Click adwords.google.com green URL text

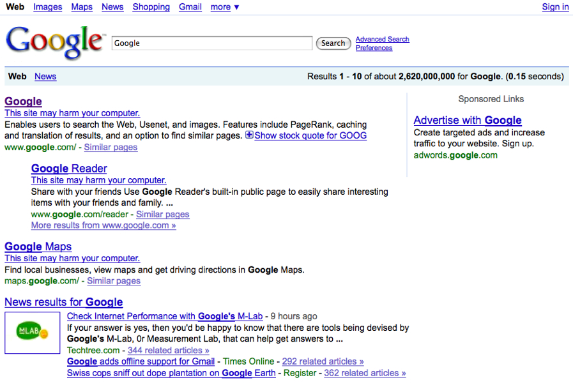pos(455,155)
